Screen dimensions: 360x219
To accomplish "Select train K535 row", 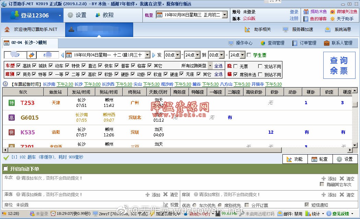I will tap(177, 132).
